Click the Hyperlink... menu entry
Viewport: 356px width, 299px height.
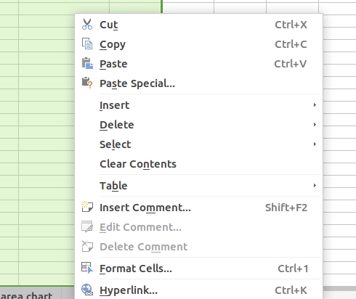pyautogui.click(x=198, y=290)
